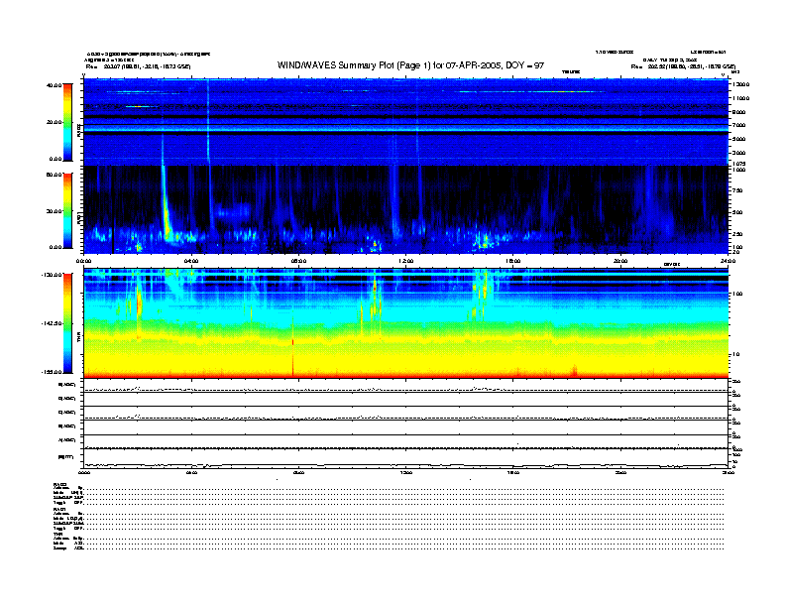Click the top dashed strip chart below the TNR spectrogram
This screenshot has width=785, height=607.
coord(406,386)
